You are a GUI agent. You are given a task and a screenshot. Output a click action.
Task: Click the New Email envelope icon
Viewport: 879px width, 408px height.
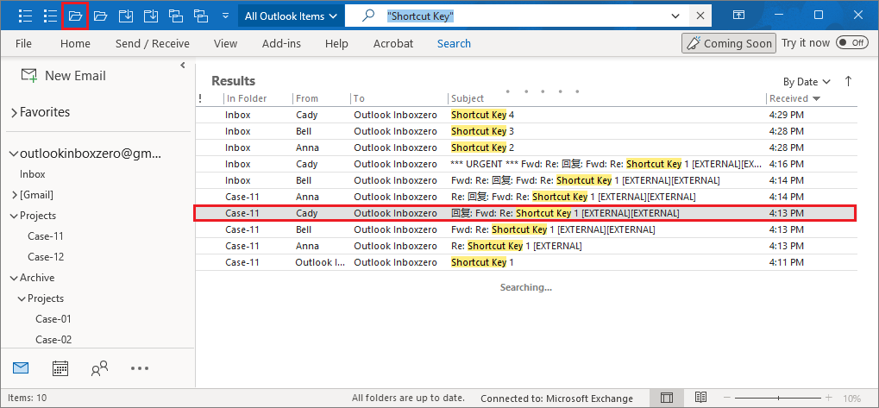[x=29, y=76]
